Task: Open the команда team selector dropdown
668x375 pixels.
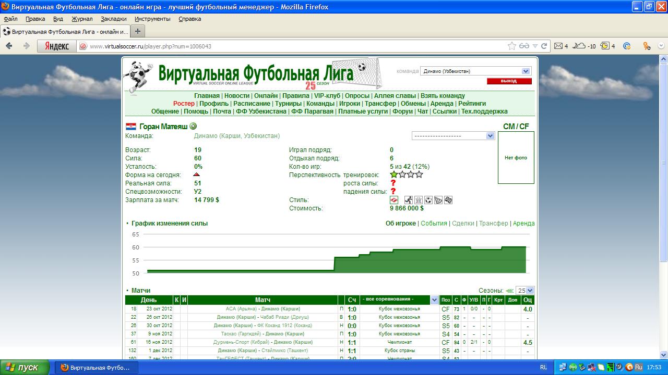Action: point(475,71)
